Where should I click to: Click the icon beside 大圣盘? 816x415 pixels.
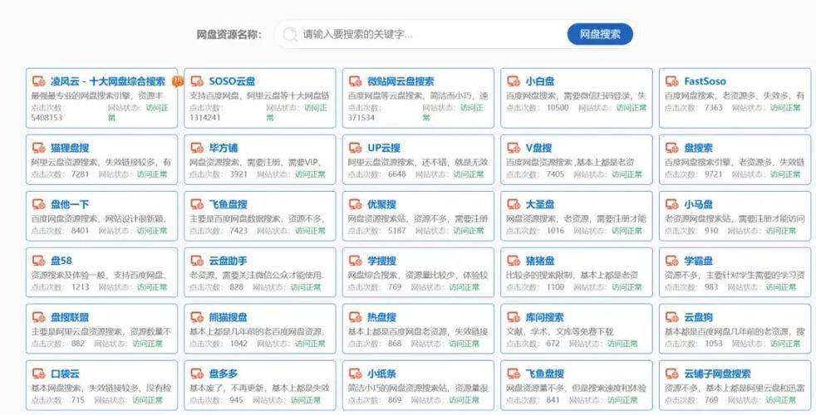tap(514, 204)
